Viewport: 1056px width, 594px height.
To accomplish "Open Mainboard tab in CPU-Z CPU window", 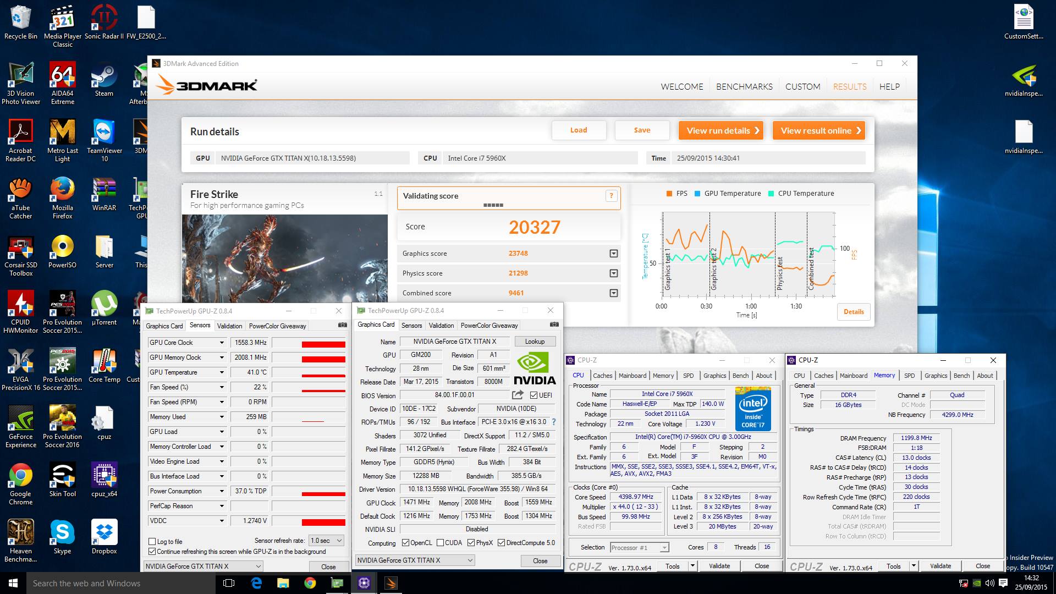I will pyautogui.click(x=632, y=376).
